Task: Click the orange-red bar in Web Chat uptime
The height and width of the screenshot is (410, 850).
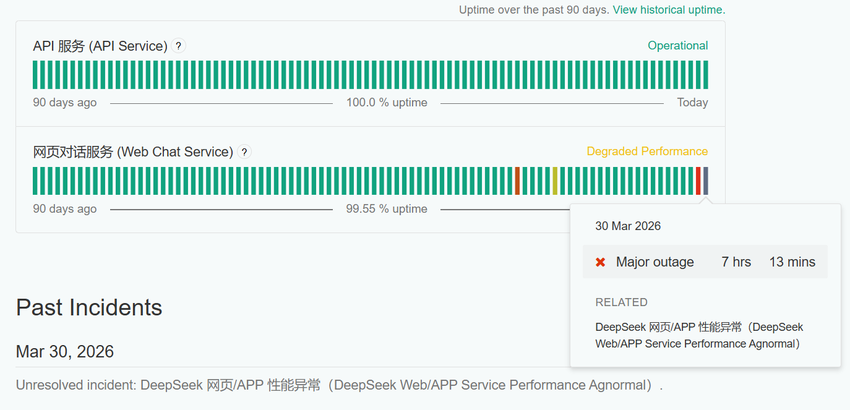Action: [x=517, y=181]
